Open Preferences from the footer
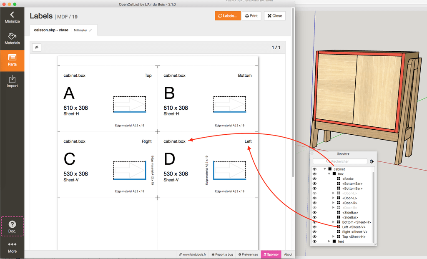Image resolution: width=427 pixels, height=259 pixels. [x=248, y=254]
